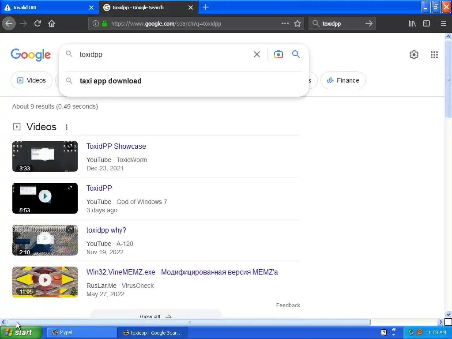
Task: Focus the toolbar search box
Action: [x=342, y=24]
